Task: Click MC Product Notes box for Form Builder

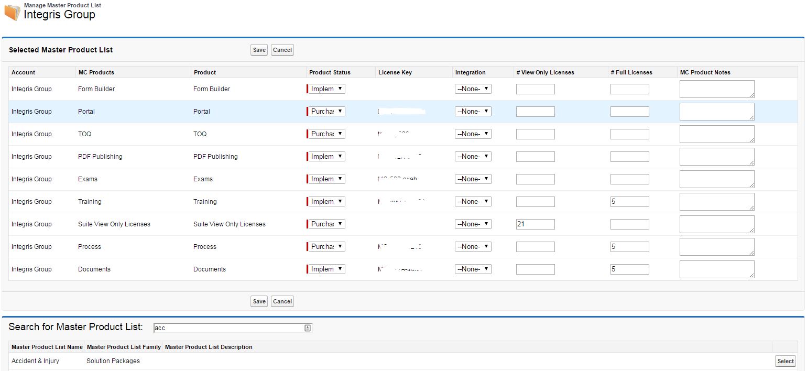Action: click(716, 89)
